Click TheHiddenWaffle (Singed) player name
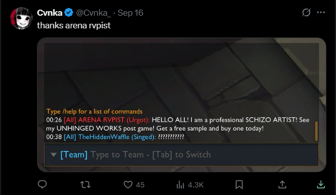 pos(117,137)
